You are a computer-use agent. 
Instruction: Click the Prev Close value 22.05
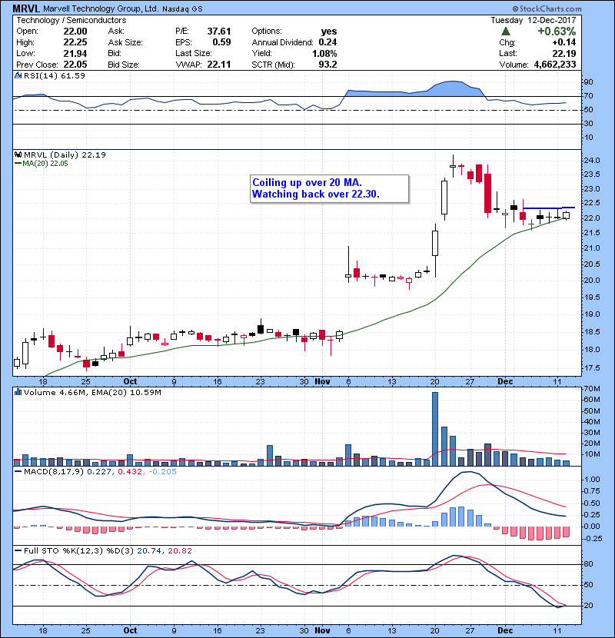75,65
